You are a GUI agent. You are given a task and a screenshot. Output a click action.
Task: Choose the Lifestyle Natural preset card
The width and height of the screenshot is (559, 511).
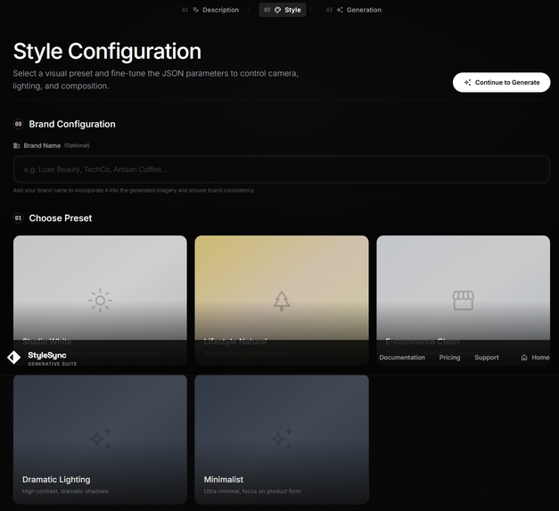tap(282, 301)
